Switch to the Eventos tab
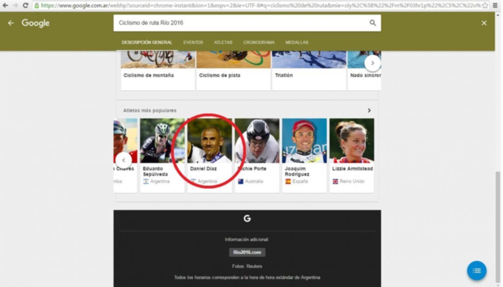 click(193, 42)
